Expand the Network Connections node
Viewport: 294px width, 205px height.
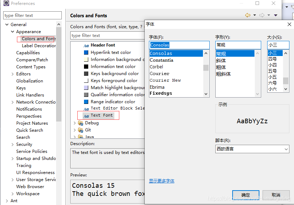click(x=13, y=102)
